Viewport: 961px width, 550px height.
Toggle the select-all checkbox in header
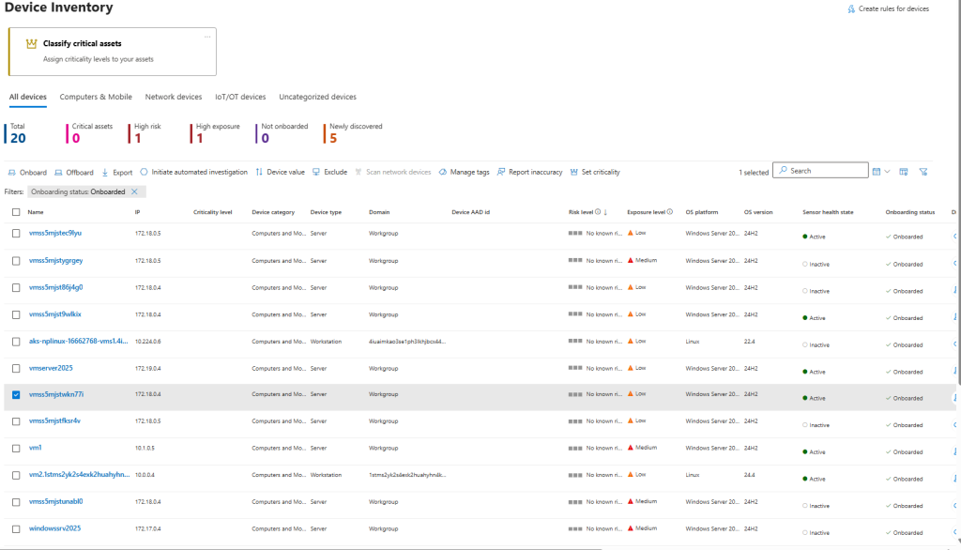(16, 212)
